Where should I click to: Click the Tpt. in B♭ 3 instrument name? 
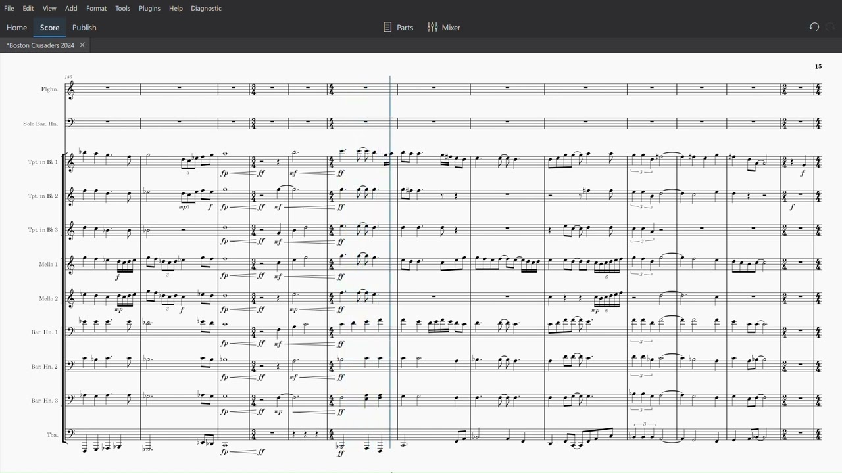point(43,230)
